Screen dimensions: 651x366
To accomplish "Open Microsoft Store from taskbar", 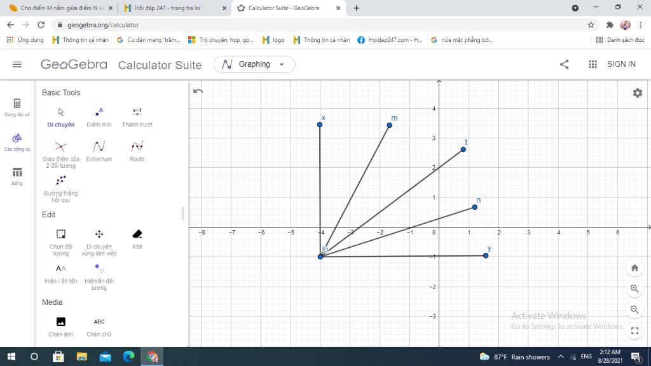I will coord(58,356).
